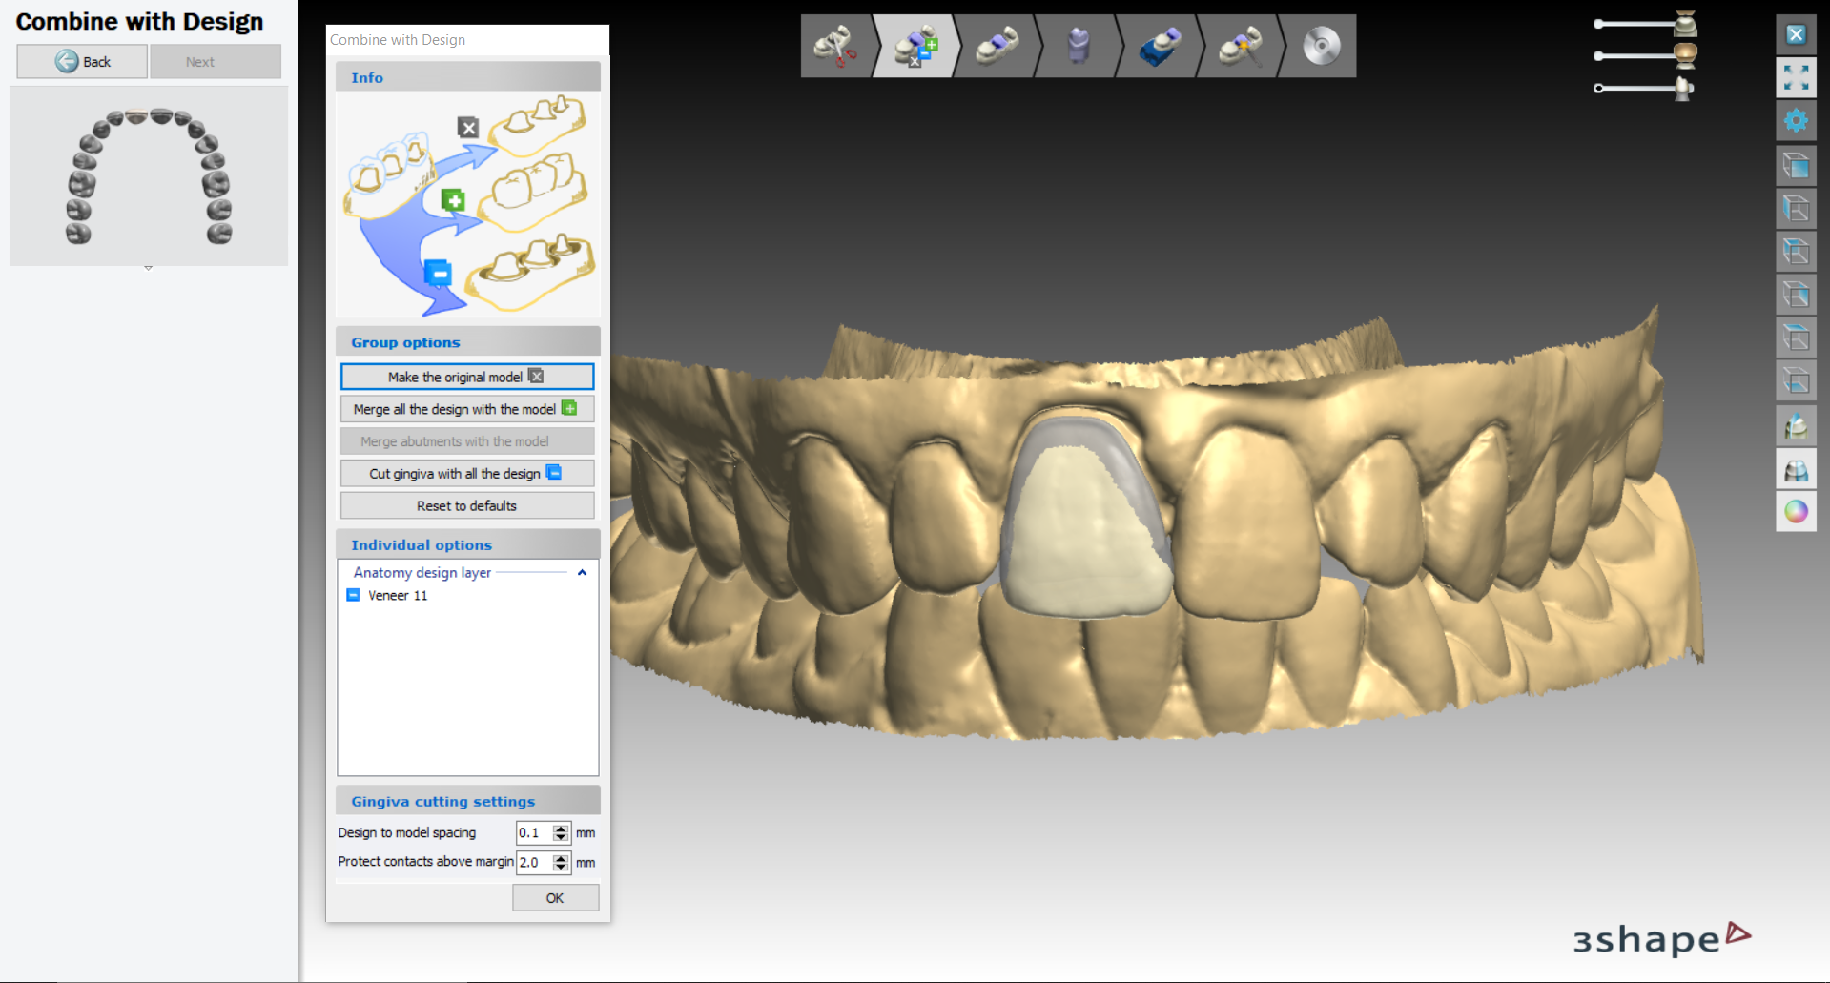The height and width of the screenshot is (983, 1830).
Task: Open the color wheel rendering option
Action: pyautogui.click(x=1796, y=512)
